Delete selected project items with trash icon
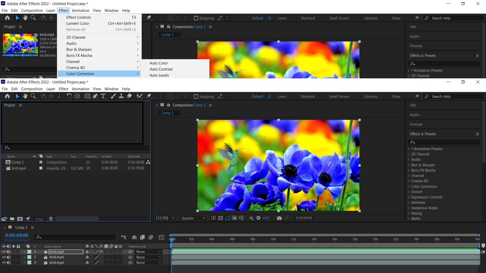 (x=51, y=219)
